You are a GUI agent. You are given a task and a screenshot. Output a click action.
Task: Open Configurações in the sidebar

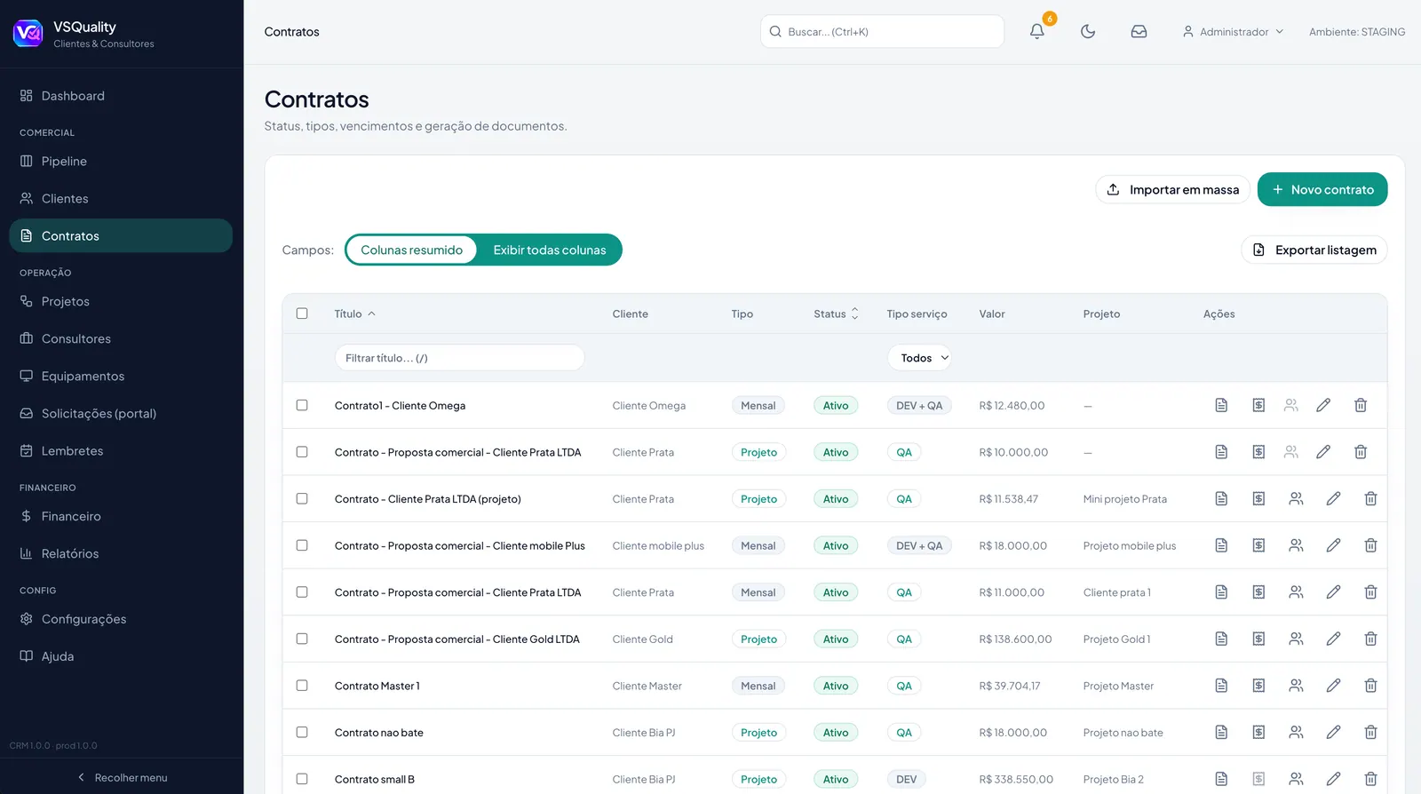coord(121,619)
